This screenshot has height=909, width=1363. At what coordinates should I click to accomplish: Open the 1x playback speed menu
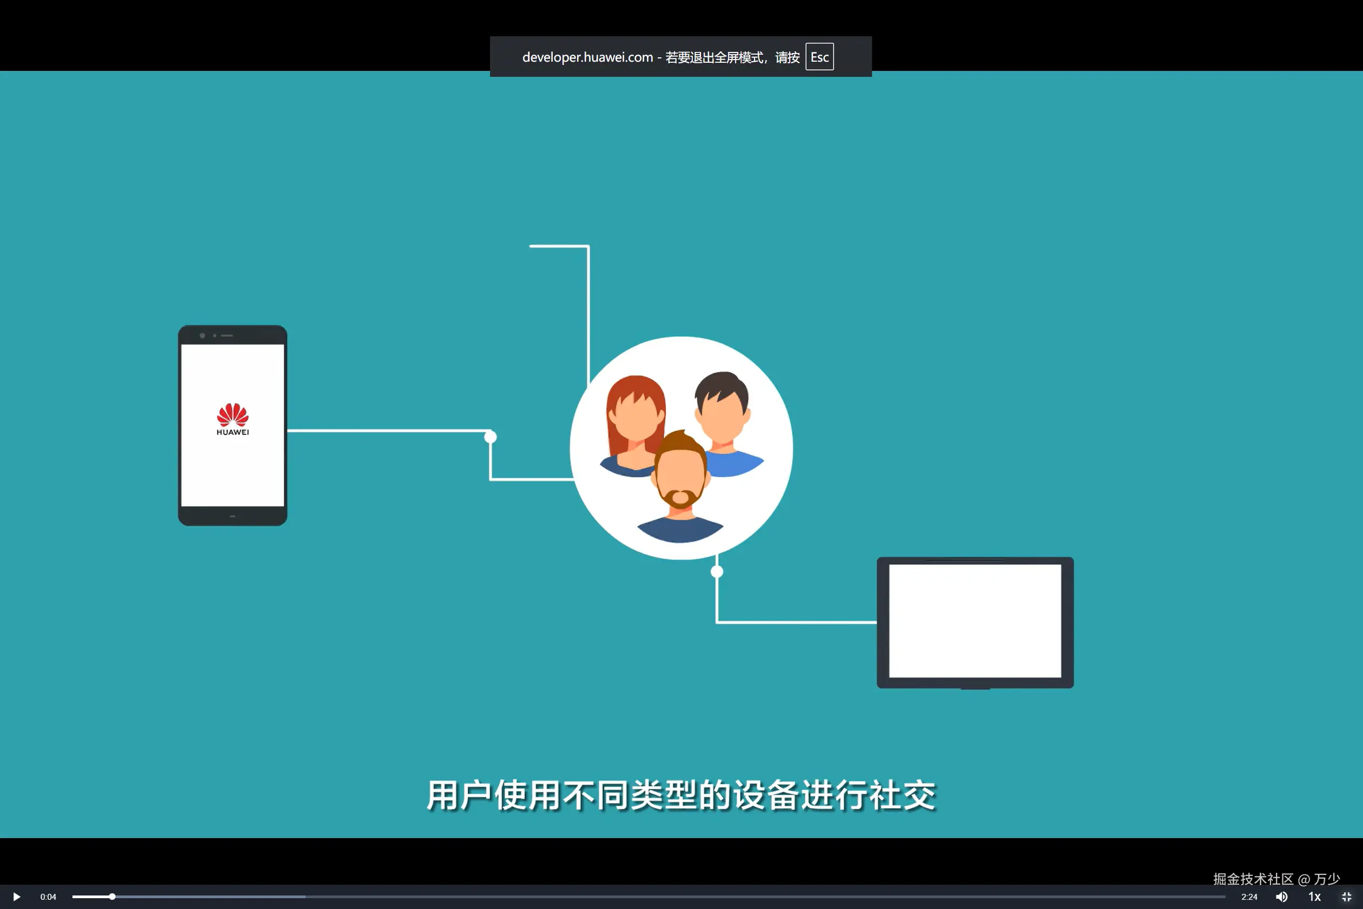click(1314, 897)
